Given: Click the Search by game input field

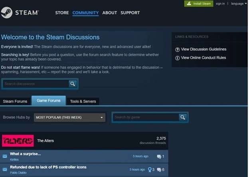Looking at the screenshot, I should [x=146, y=117].
